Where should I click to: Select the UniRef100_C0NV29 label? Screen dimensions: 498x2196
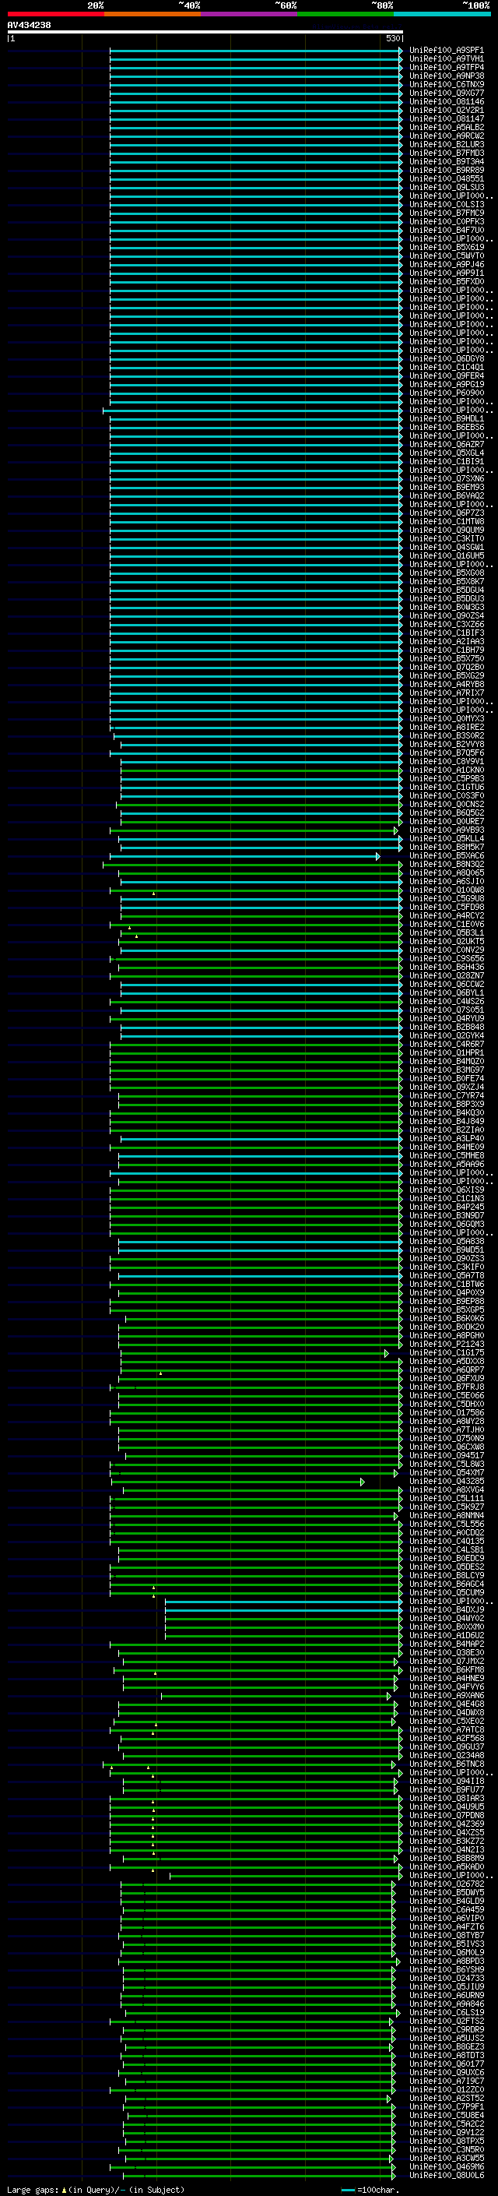click(446, 950)
